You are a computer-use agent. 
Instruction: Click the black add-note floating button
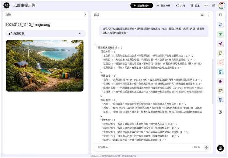220,148
